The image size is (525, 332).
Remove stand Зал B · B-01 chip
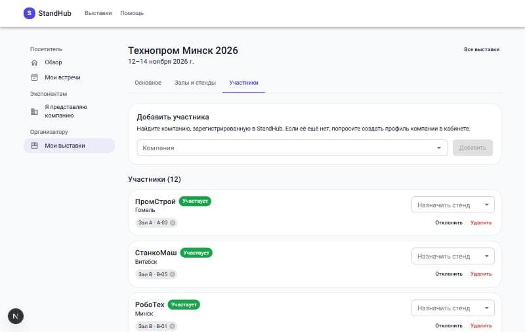tap(172, 326)
